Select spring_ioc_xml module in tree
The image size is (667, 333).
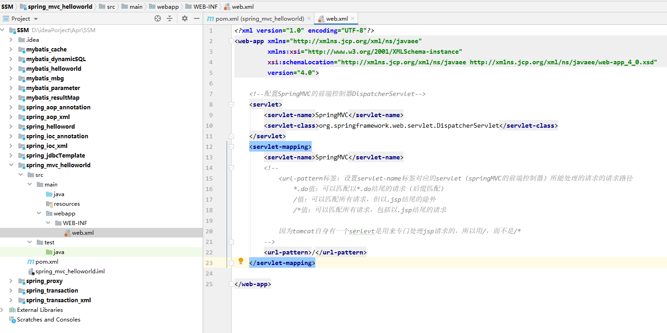(47, 146)
